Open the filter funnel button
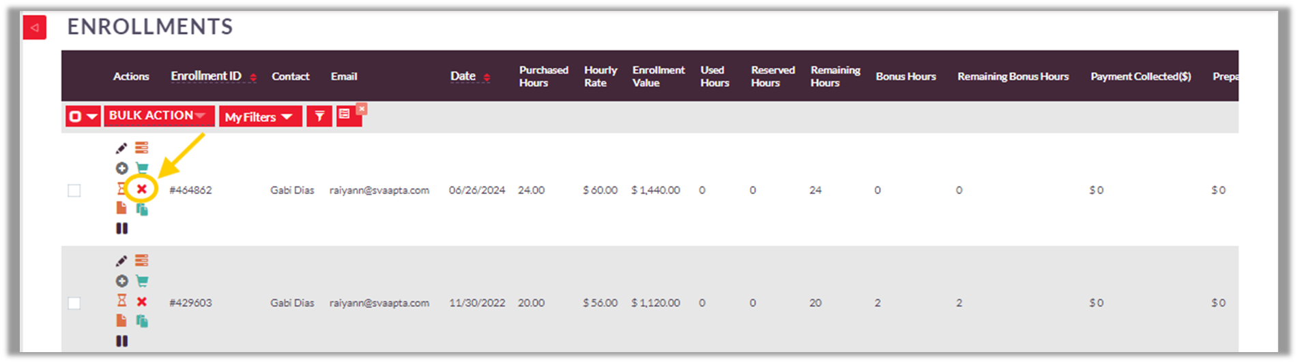This screenshot has height=363, width=1298. click(319, 116)
